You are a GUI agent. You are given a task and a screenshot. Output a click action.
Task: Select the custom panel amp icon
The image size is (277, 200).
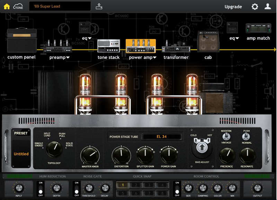[21, 40]
